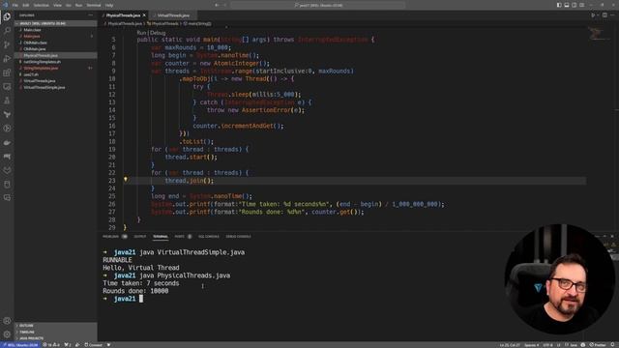Click the errors and warnings count in the status bar
The height and width of the screenshot is (348, 619).
tap(51, 345)
